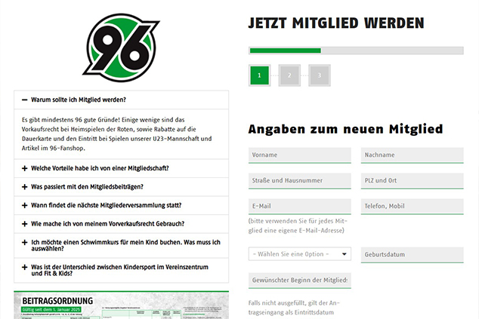Go to form step 3
This screenshot has height=319, width=479.
(320, 75)
